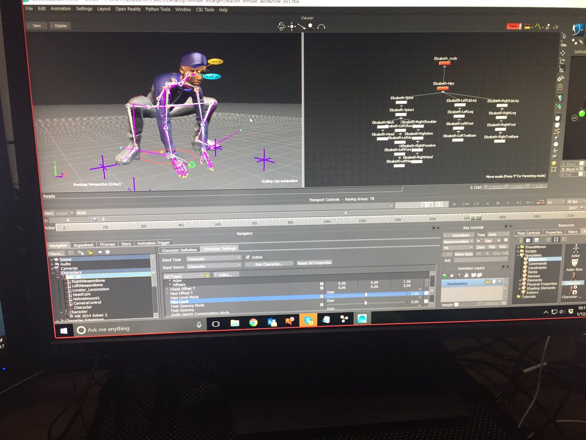Switch to the Pose Controls tab
586x440 pixels.
528,233
